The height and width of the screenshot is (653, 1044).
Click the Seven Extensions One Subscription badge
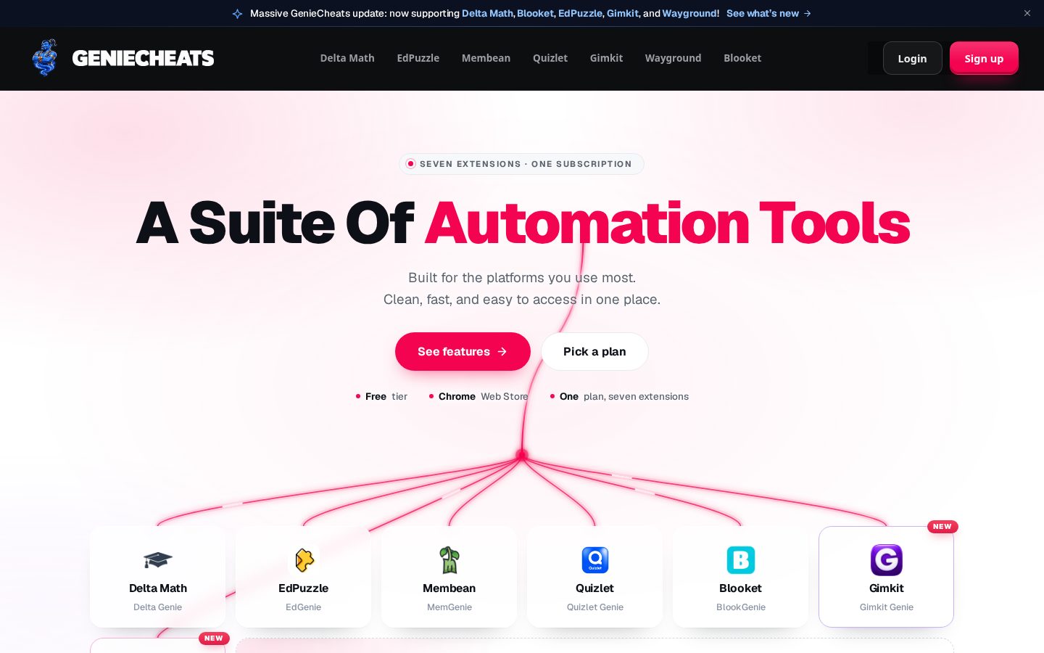coord(521,164)
